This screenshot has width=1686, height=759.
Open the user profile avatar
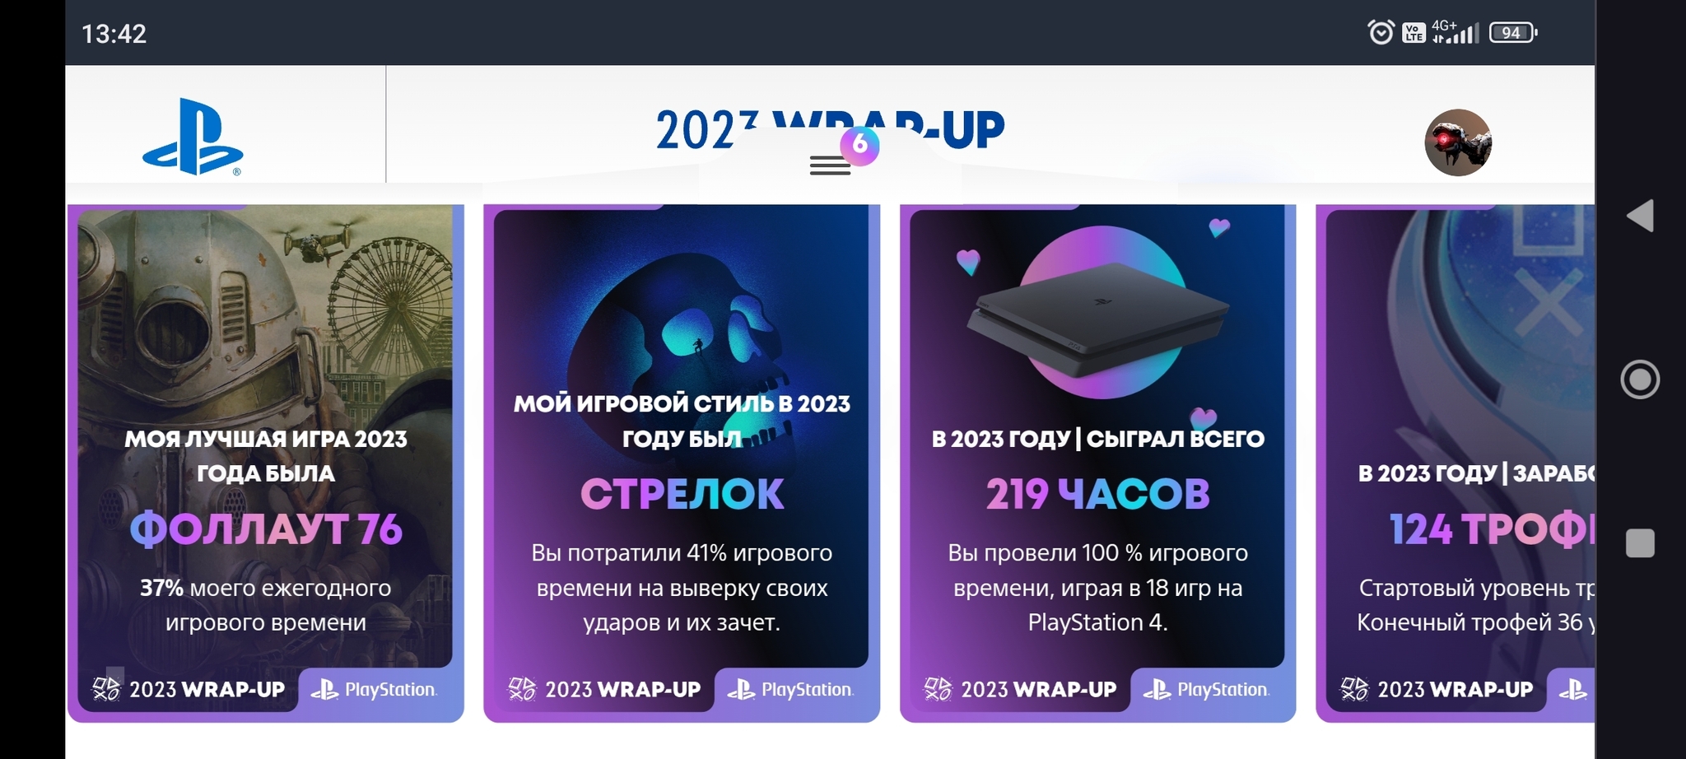[1458, 142]
